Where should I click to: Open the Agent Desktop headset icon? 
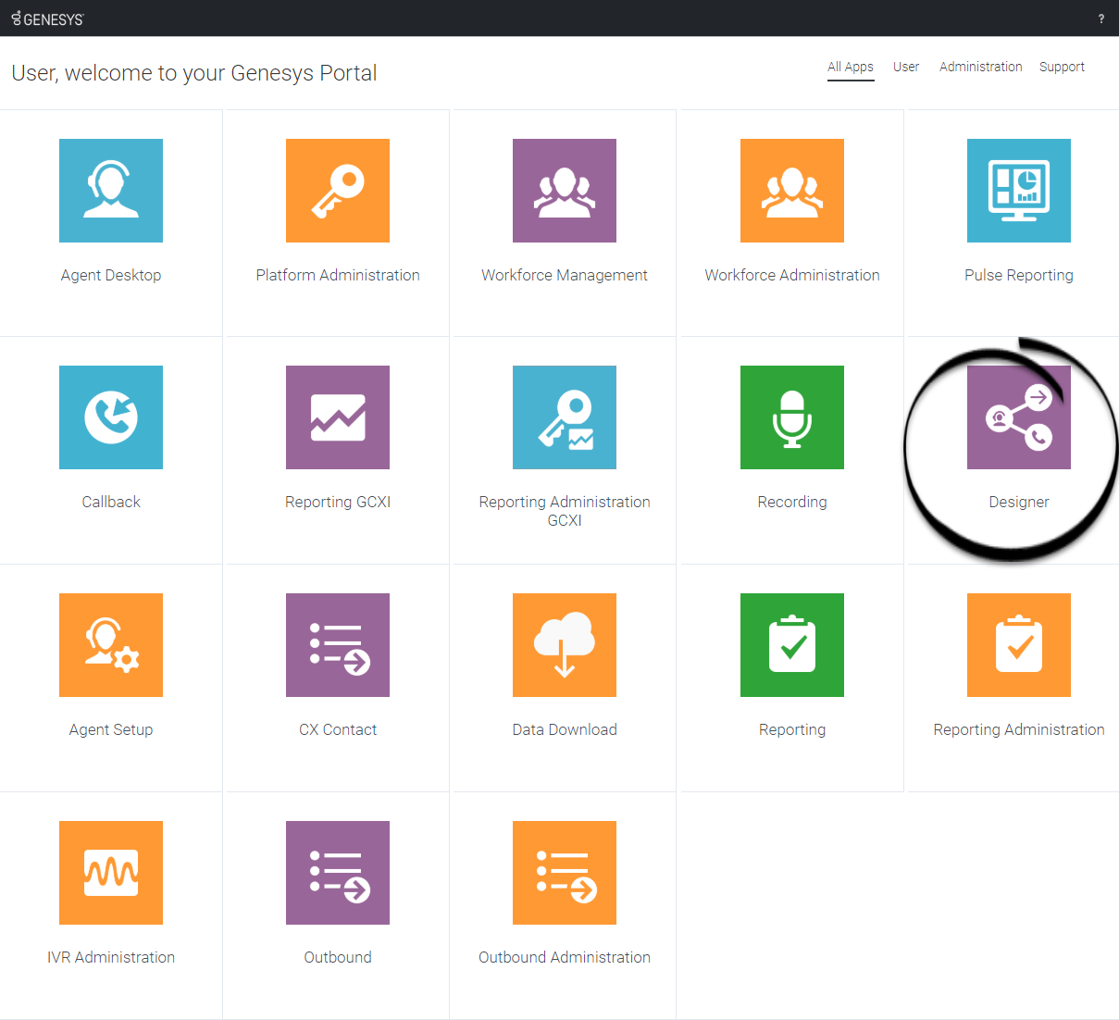click(111, 191)
